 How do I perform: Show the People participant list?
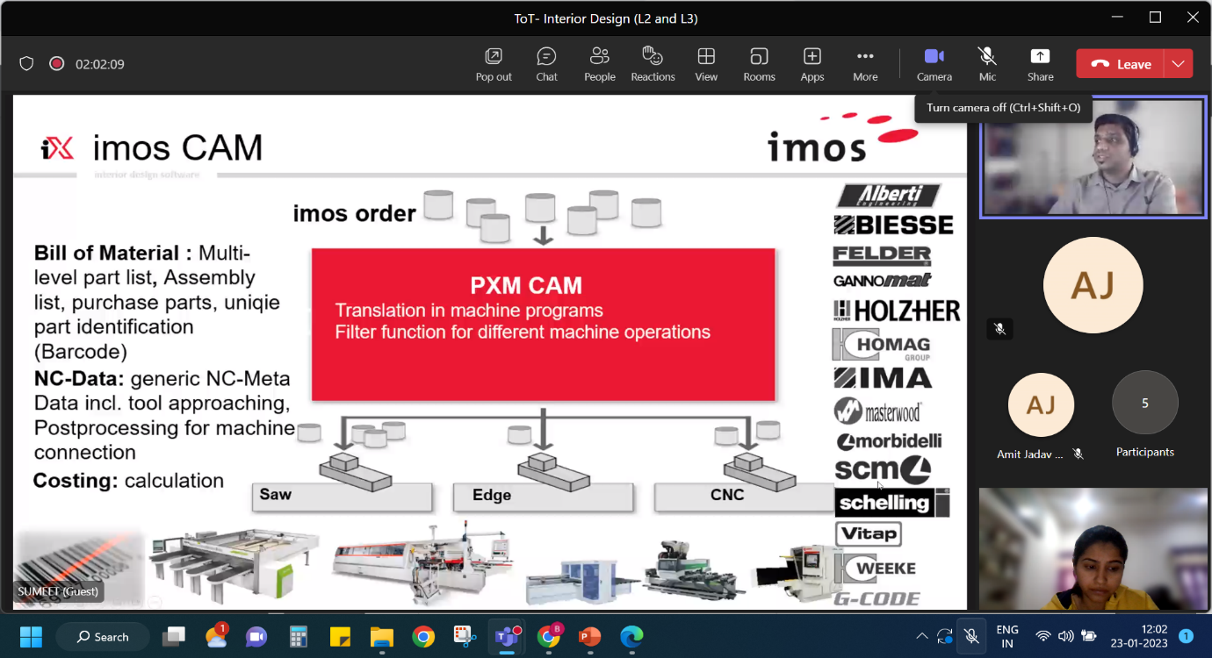coord(600,64)
